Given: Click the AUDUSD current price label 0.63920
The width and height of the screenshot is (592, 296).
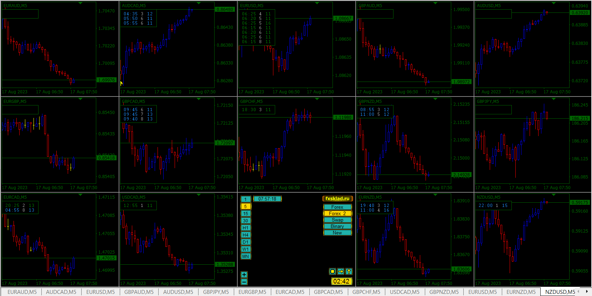Looking at the screenshot, I should (x=580, y=13).
